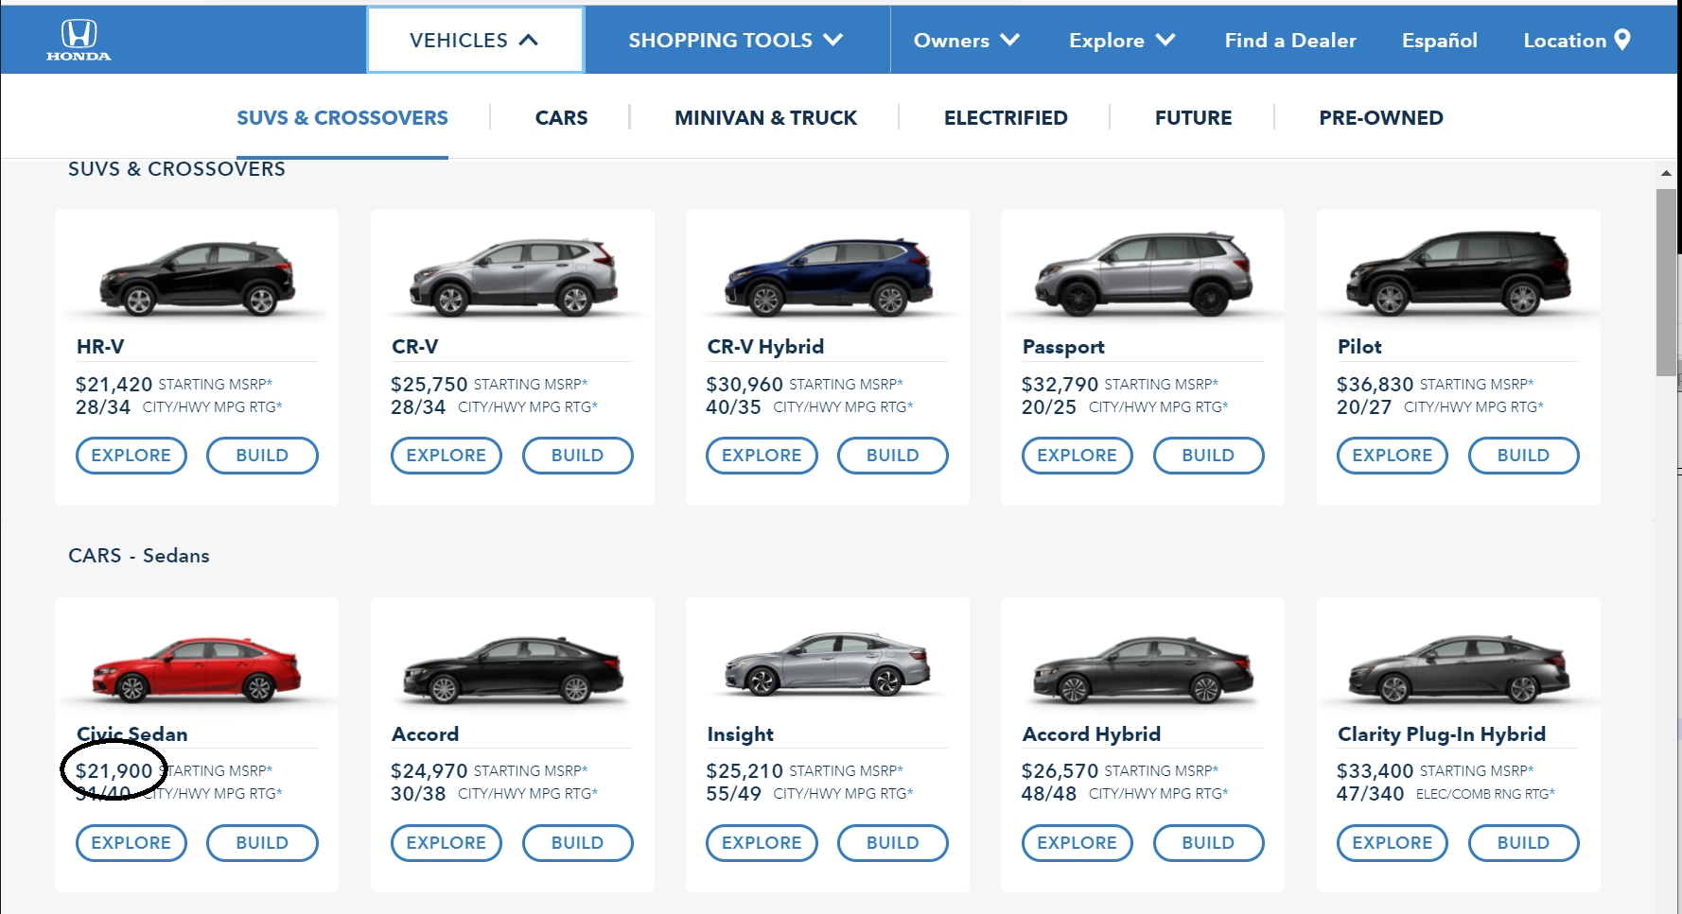Open the Owners dropdown menu
Image resolution: width=1682 pixels, height=914 pixels.
click(966, 40)
